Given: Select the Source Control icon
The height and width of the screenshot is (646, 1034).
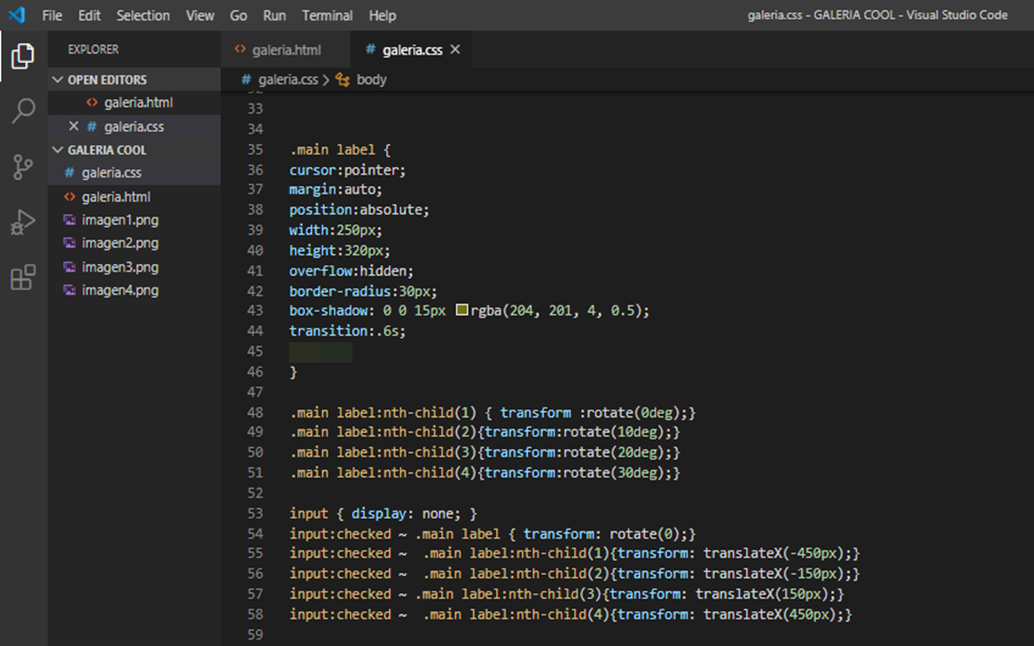Looking at the screenshot, I should (22, 167).
